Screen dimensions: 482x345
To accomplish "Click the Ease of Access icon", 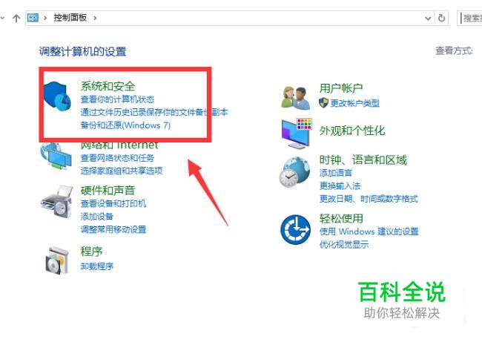I will [x=295, y=230].
